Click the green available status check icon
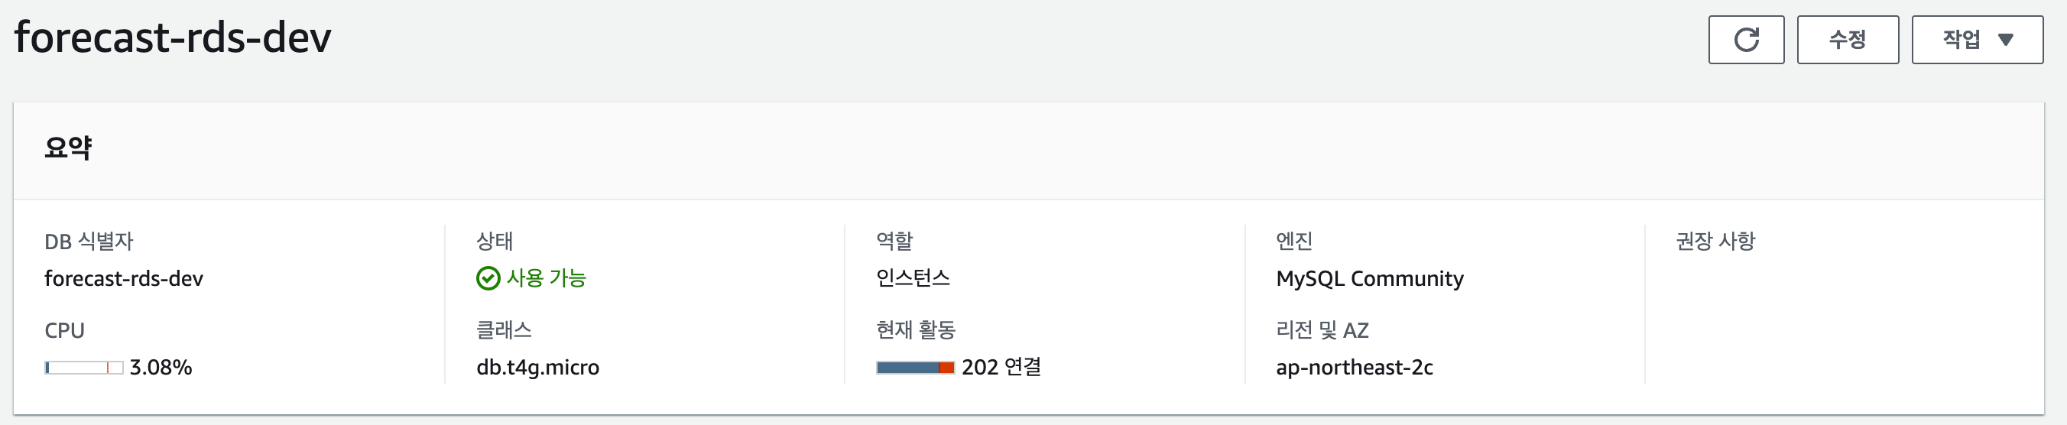The image size is (2067, 425). point(488,278)
